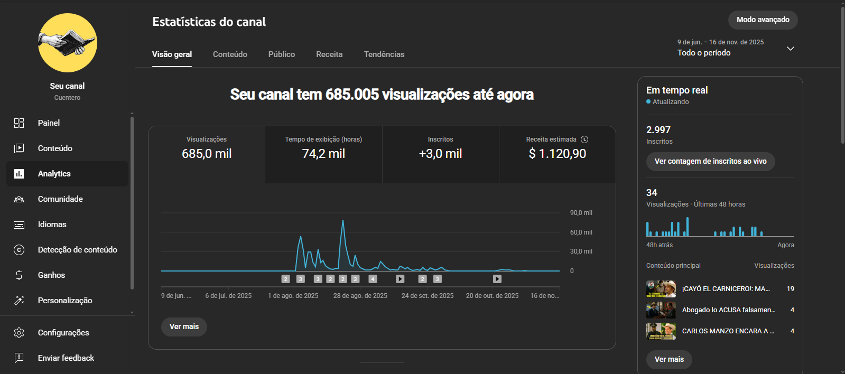Click the Modo avançado button
The image size is (845, 374).
pyautogui.click(x=763, y=20)
